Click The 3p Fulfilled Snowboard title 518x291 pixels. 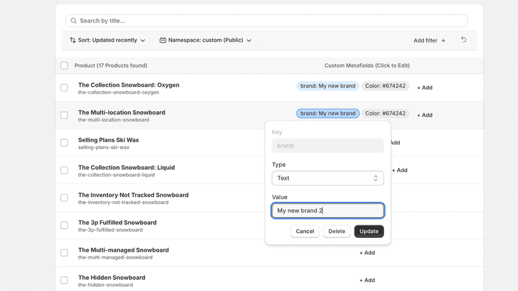tap(117, 223)
